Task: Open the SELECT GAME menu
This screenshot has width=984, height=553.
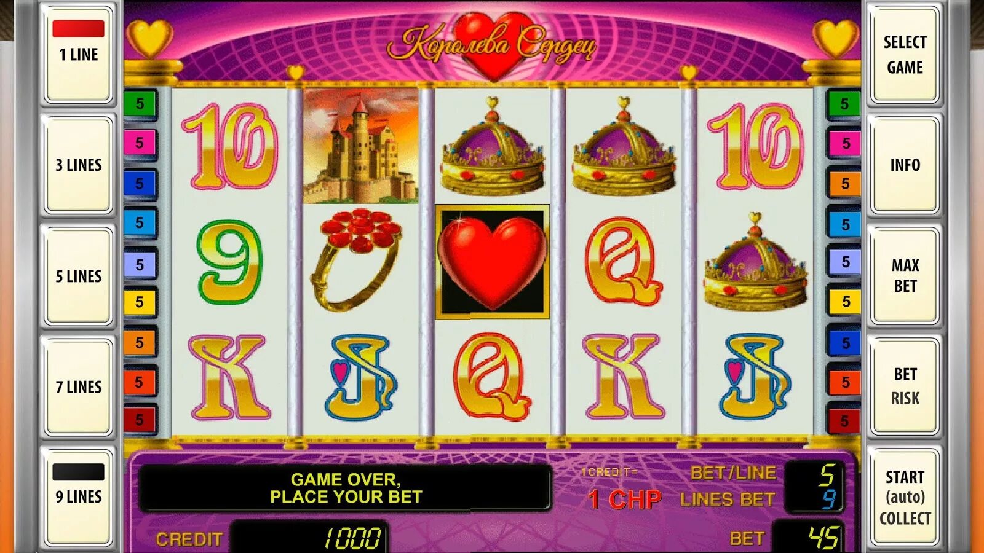Action: (905, 53)
